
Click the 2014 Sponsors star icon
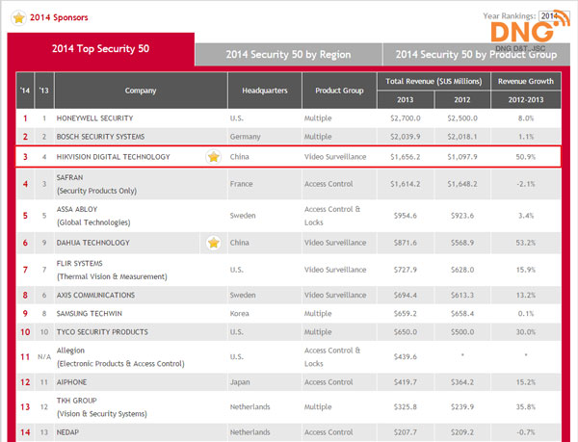[x=18, y=17]
